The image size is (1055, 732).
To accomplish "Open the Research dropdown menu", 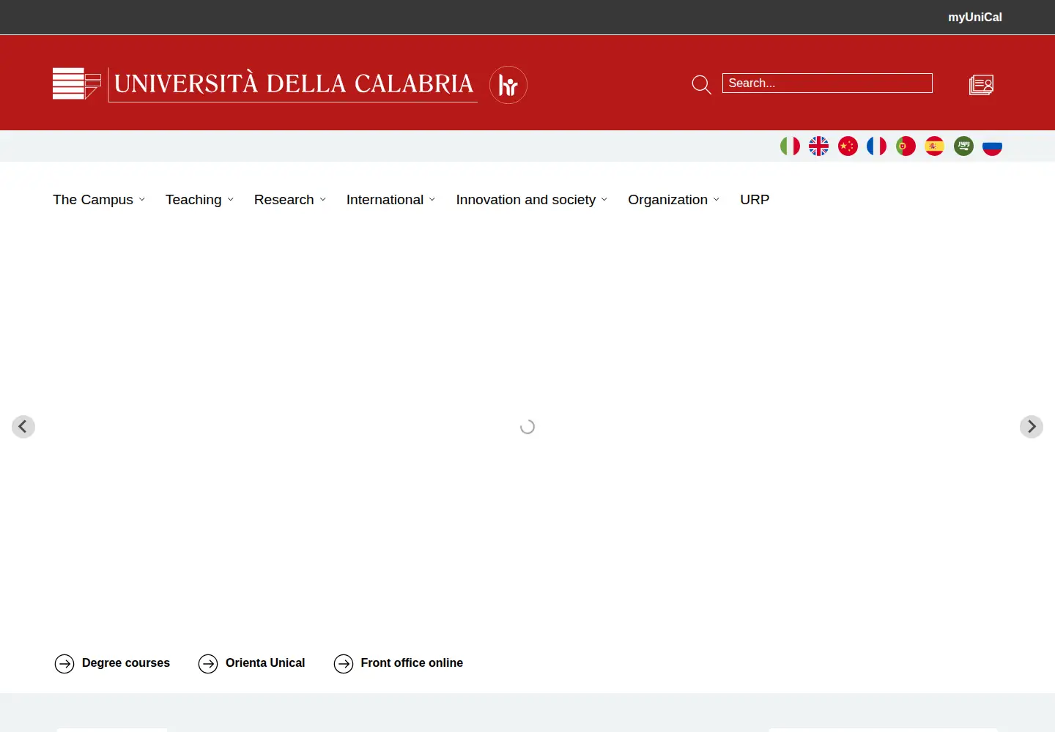I will 290,200.
